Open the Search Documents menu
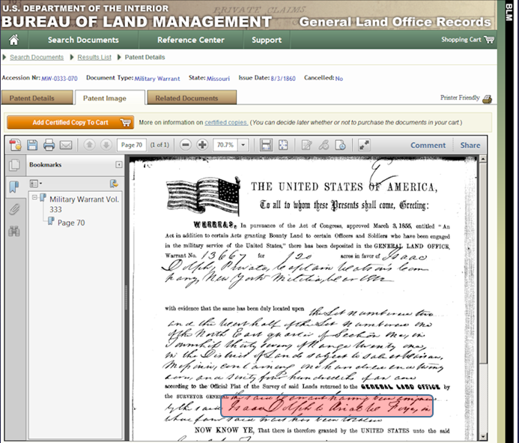519x443 pixels. click(x=83, y=40)
